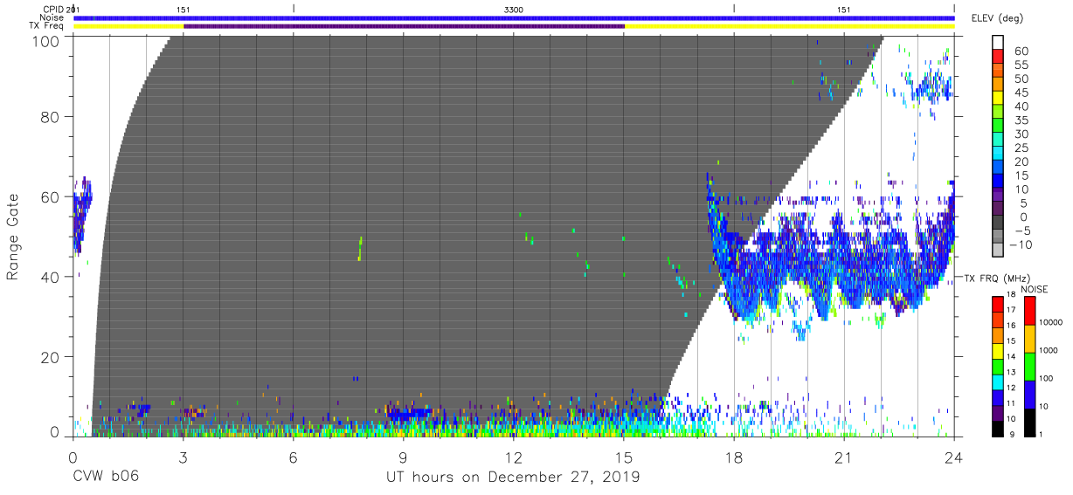Click the 35 label on the elevation colorbar
Viewport: 1073px width, 495px height.
1022,120
